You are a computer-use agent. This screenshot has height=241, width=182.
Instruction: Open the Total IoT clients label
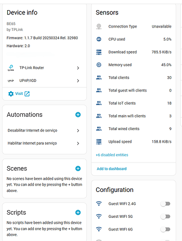tap(122, 103)
